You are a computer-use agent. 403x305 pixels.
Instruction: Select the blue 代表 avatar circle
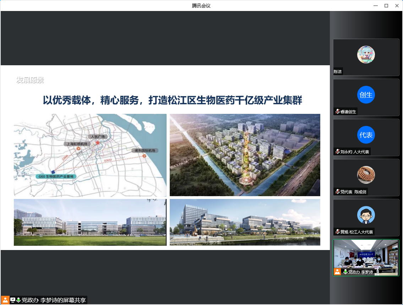pos(366,135)
